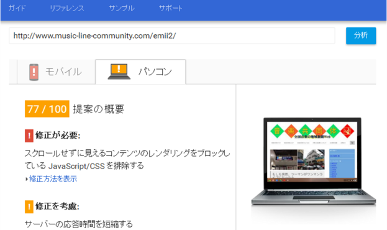Click the orange laptop warning icon
Viewport: 387px width, 230px height.
(x=119, y=71)
